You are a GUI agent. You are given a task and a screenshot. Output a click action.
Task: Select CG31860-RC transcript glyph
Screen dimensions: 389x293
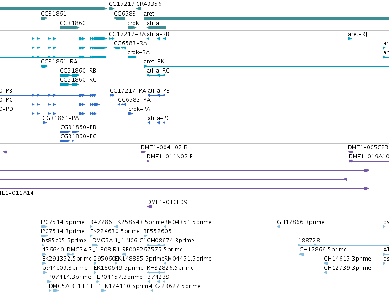click(69, 84)
